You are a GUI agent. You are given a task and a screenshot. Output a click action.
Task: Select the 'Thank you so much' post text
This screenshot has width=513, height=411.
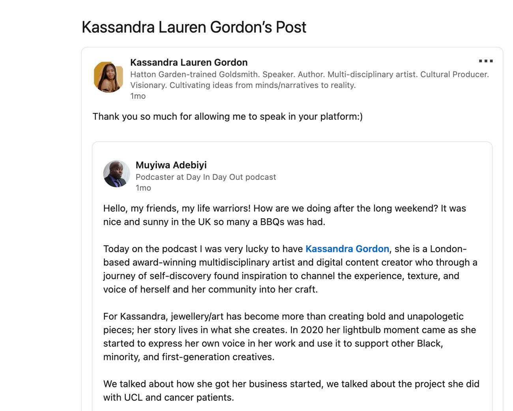[228, 116]
